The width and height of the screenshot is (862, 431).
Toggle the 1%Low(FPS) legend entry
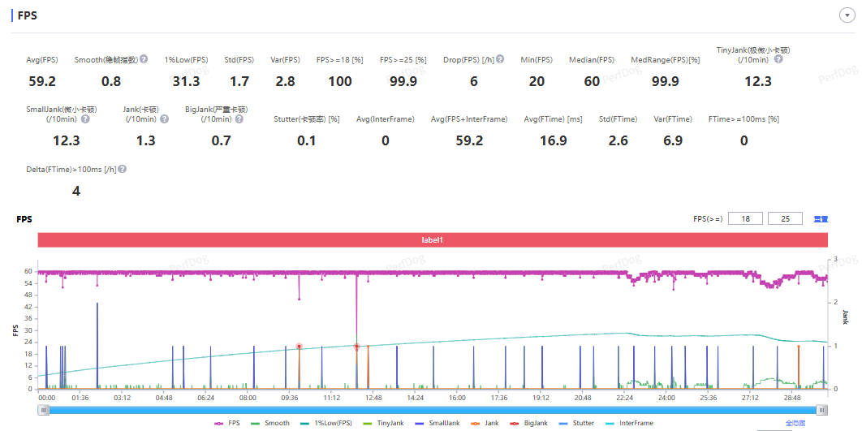(325, 424)
